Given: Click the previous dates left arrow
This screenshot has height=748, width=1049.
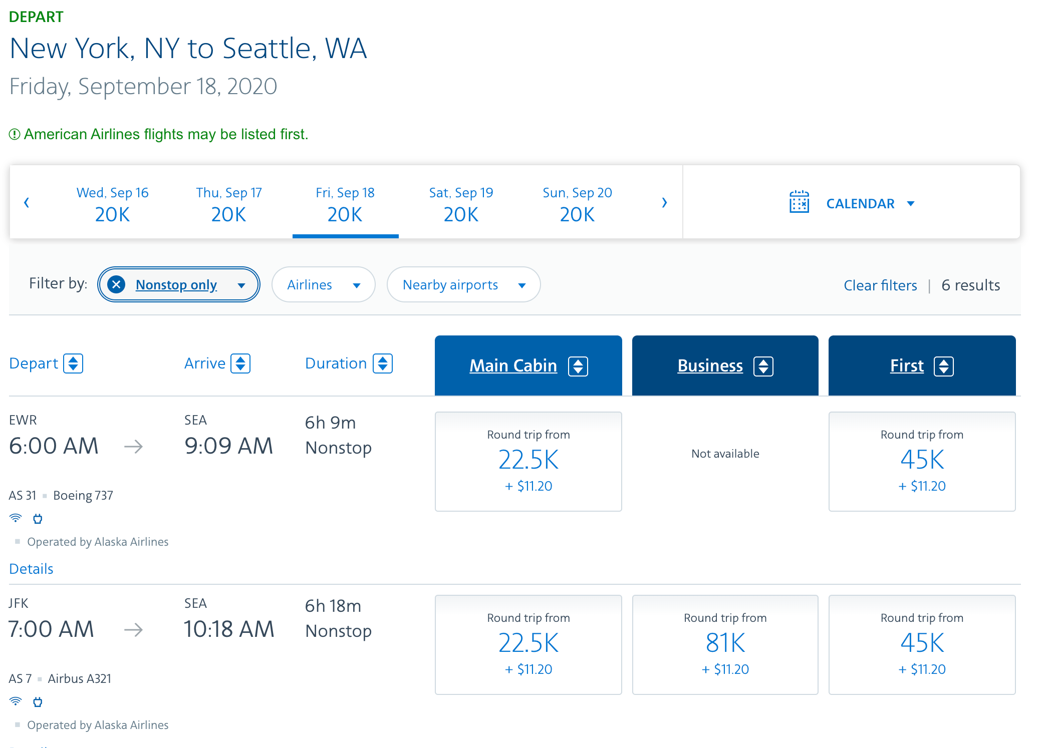Looking at the screenshot, I should tap(27, 202).
